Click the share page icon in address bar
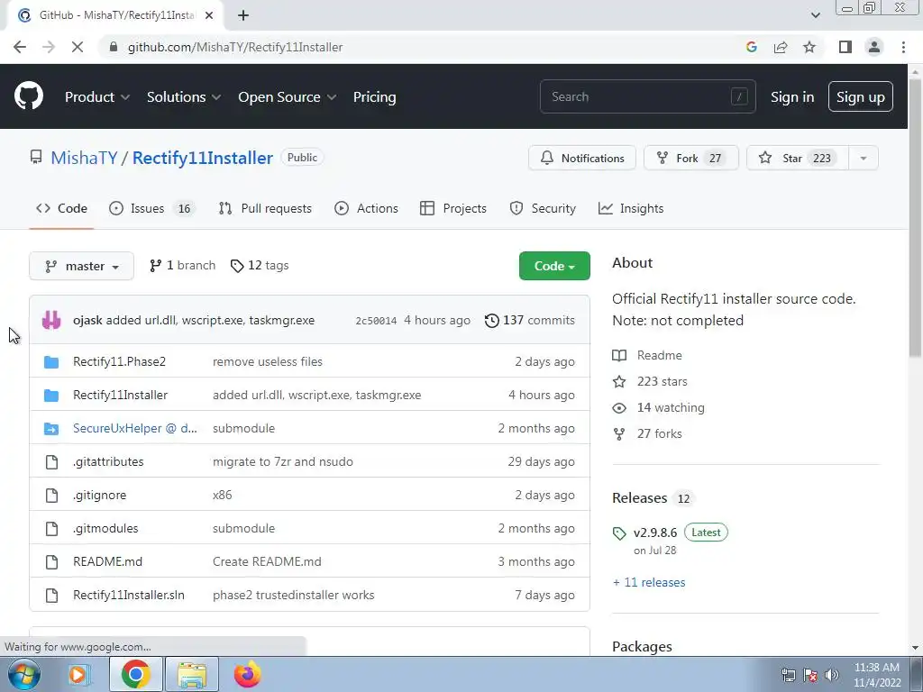The height and width of the screenshot is (692, 923). click(x=781, y=47)
